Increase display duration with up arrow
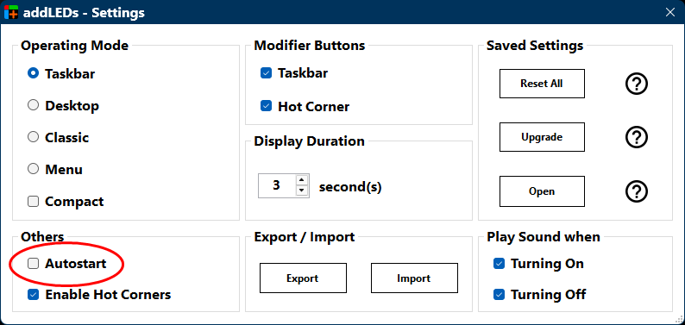Image resolution: width=685 pixels, height=325 pixels. (x=302, y=180)
